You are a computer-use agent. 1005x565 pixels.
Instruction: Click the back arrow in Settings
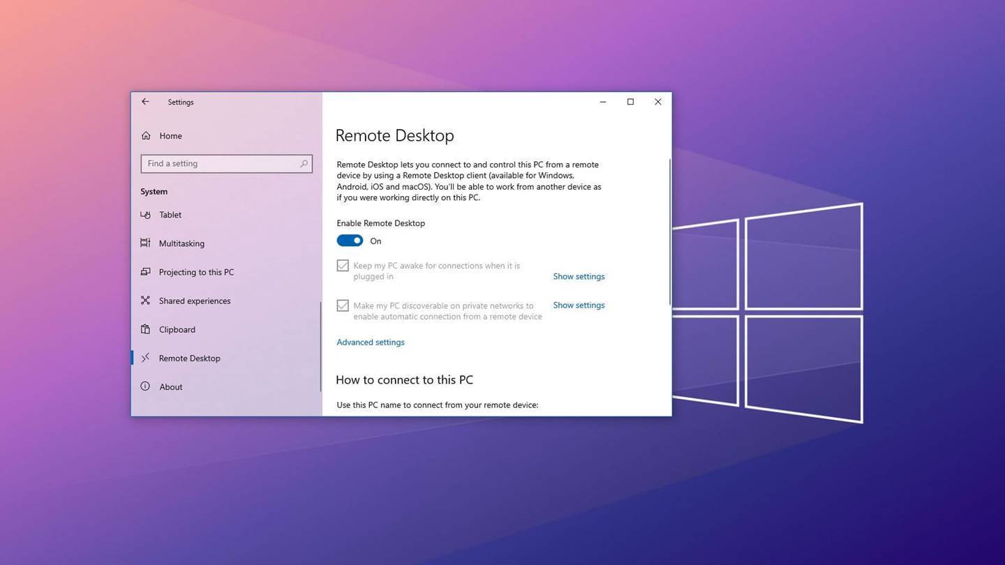[x=145, y=102]
